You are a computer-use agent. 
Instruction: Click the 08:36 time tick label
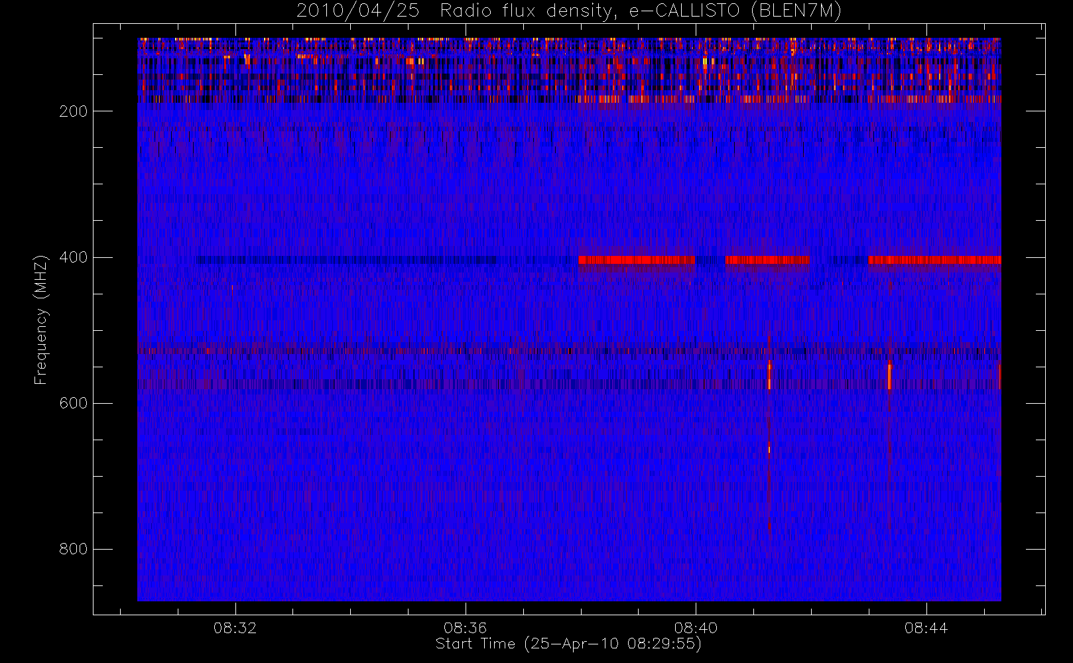coord(466,628)
